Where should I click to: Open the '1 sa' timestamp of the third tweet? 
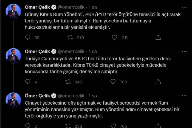(x=93, y=96)
